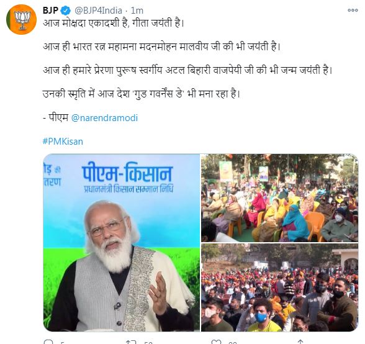The width and height of the screenshot is (365, 344).
Task: Visit the @BJP4India handle
Action: pos(98,11)
